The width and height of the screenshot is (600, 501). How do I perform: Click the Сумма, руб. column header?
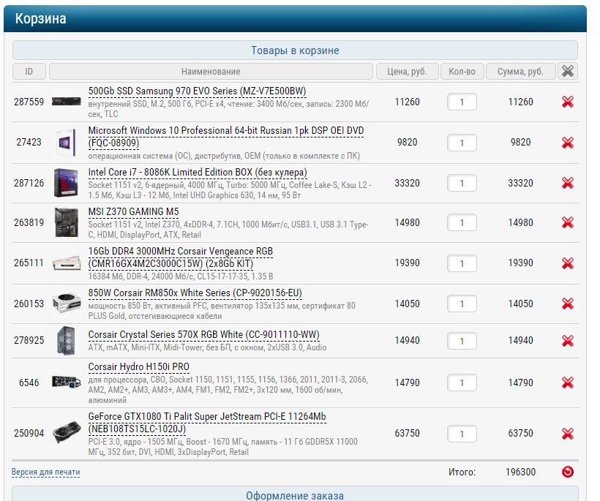(x=520, y=71)
